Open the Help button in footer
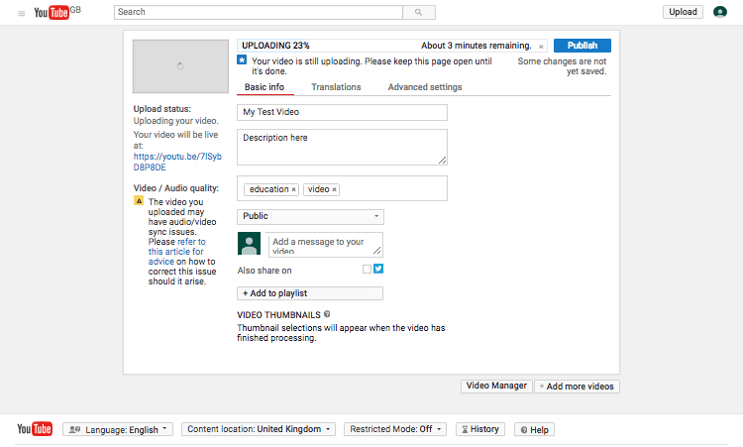This screenshot has width=743, height=447. 534,430
